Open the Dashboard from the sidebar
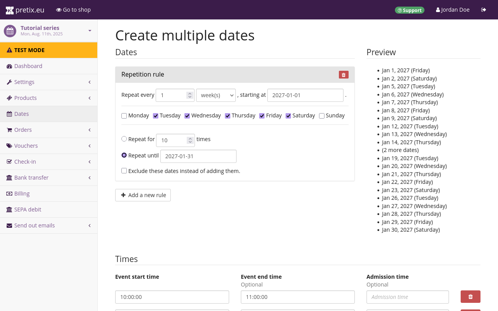This screenshot has height=311, width=498. coord(28,66)
